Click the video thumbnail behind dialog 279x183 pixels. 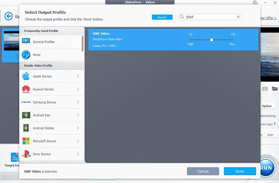pyautogui.click(x=11, y=41)
